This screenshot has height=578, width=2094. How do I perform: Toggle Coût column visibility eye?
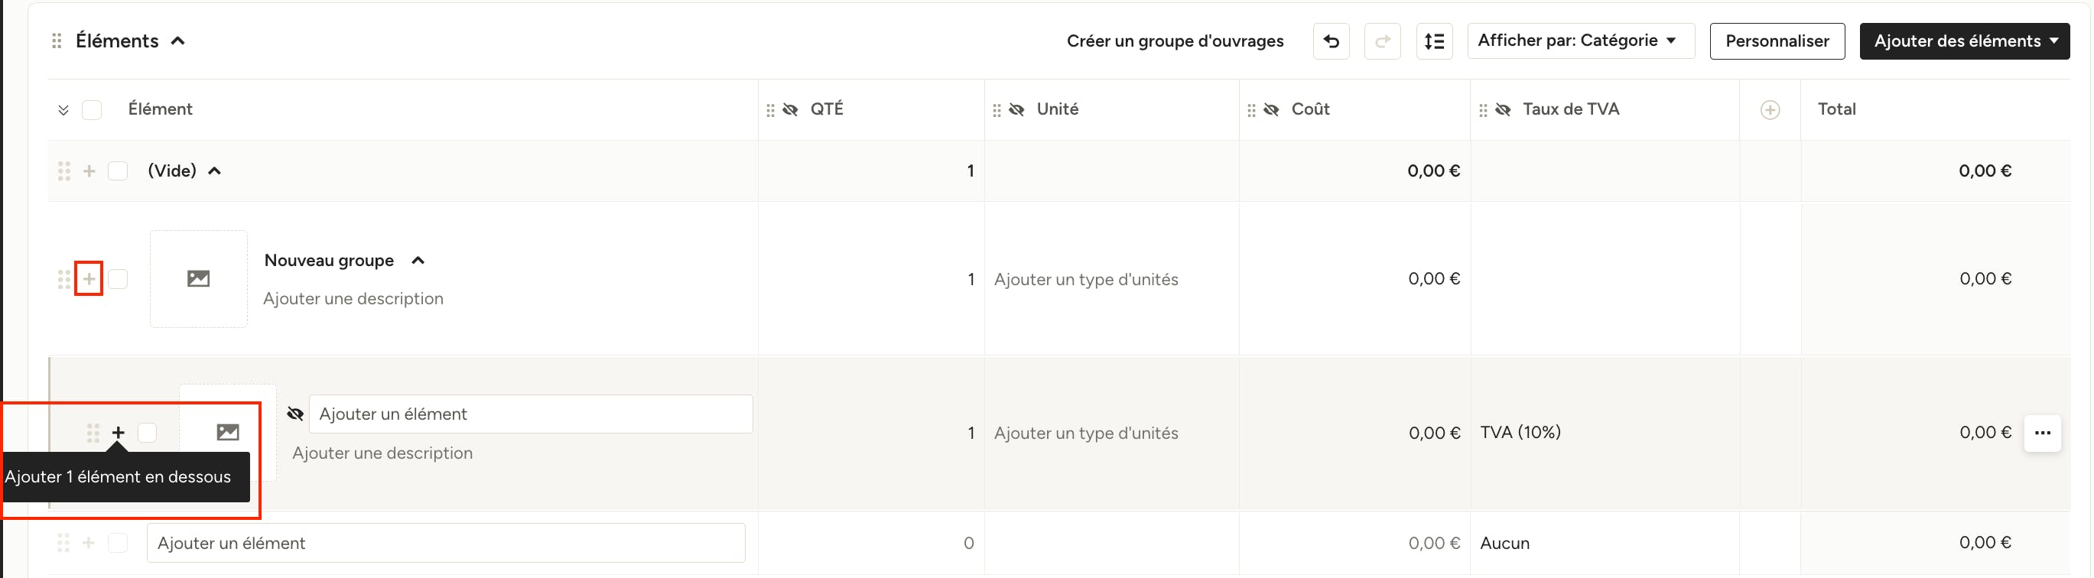pos(1271,110)
